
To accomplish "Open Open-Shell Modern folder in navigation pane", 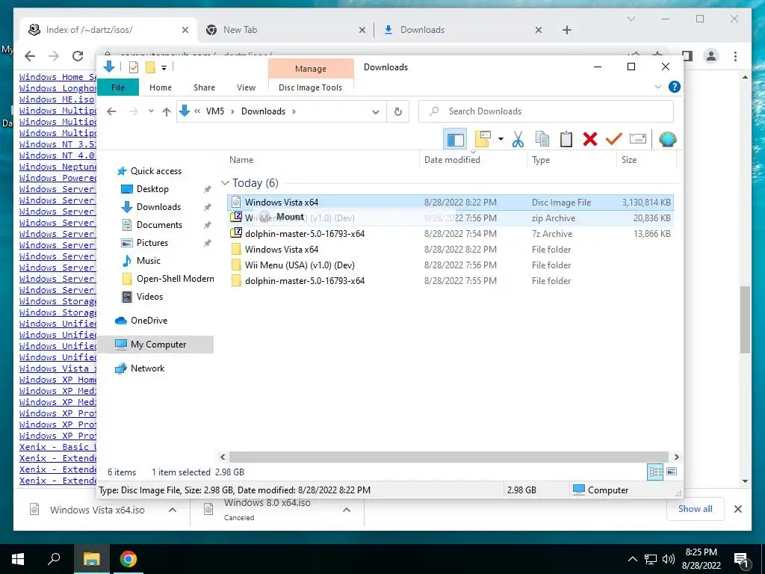I will [x=175, y=279].
